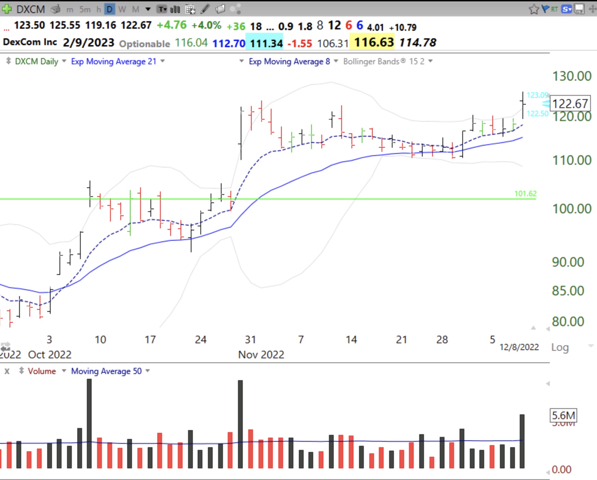The height and width of the screenshot is (480, 597).
Task: Toggle the RT real-time indicator
Action: pos(555,9)
